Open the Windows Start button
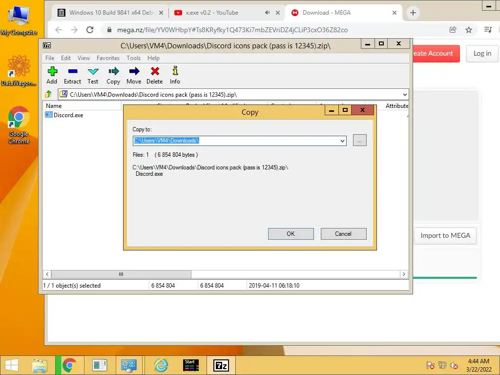Screen dimensions: 500x375 tap(12, 365)
